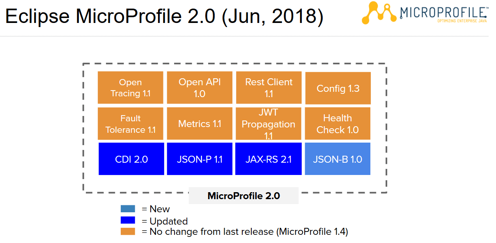
Task: Select the JSON-P 1.1 box
Action: 200,159
